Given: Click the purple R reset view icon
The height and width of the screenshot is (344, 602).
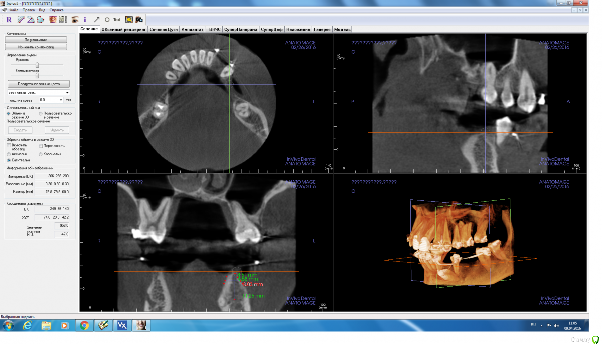Looking at the screenshot, I should point(9,20).
